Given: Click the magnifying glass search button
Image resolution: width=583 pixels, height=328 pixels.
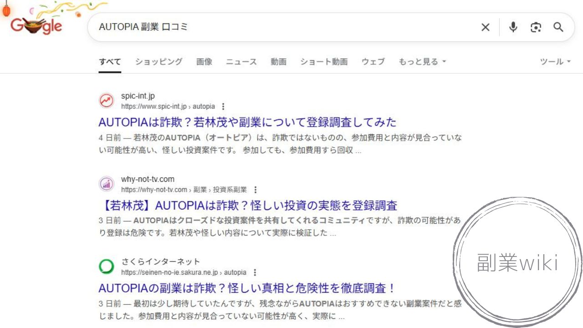Looking at the screenshot, I should tap(558, 27).
